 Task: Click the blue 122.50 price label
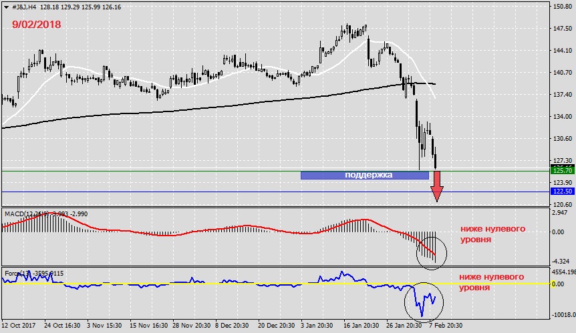pyautogui.click(x=561, y=192)
